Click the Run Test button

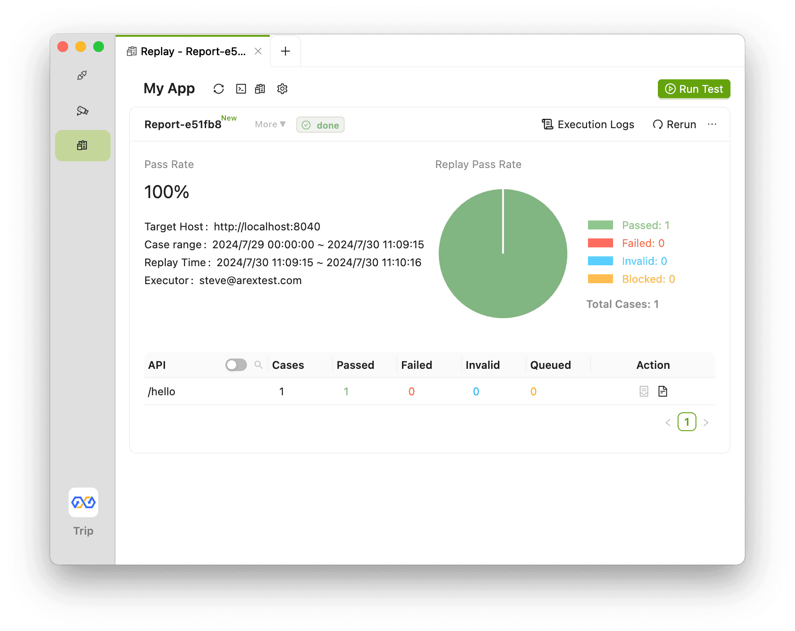(x=694, y=89)
